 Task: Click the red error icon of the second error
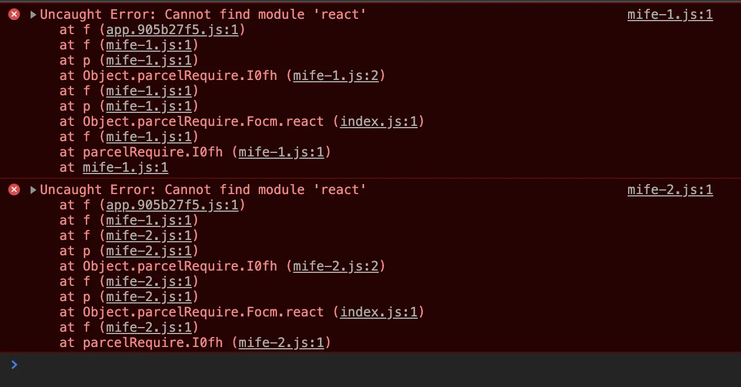pyautogui.click(x=14, y=189)
